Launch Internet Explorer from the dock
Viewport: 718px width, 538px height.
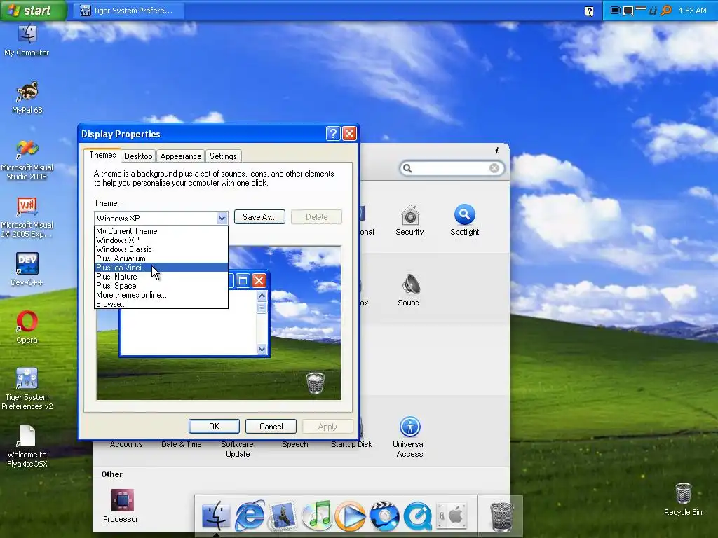[x=250, y=515]
